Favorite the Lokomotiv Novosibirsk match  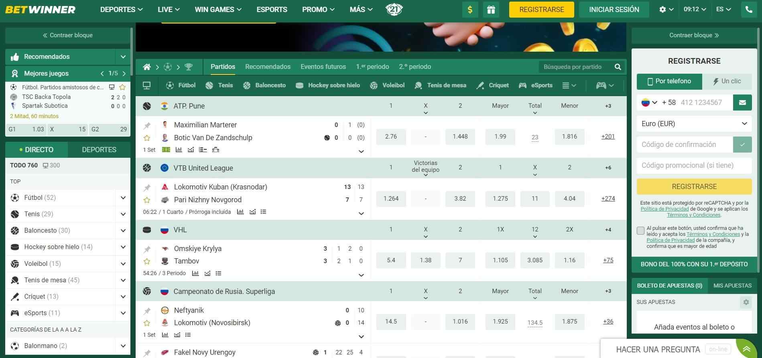147,323
